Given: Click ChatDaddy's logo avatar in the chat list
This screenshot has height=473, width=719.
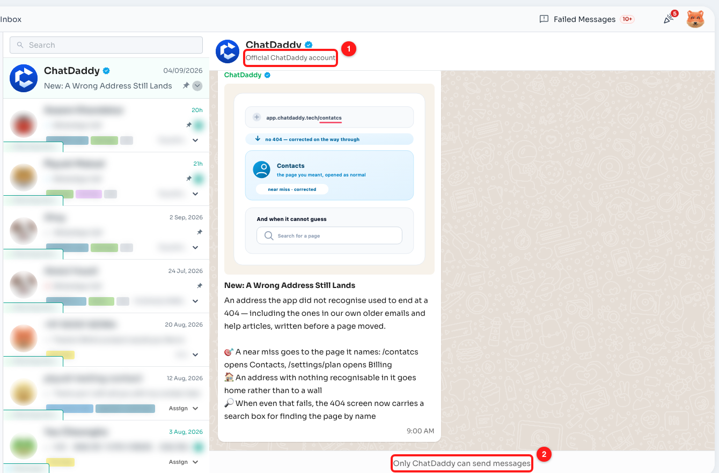Looking at the screenshot, I should click(24, 78).
